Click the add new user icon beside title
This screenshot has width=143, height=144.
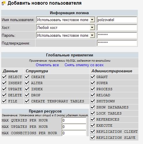(x=4, y=3)
